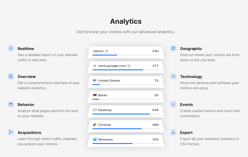This screenshot has height=157, width=248.
Task: Open external link icon next to /about
Action: coord(107,51)
